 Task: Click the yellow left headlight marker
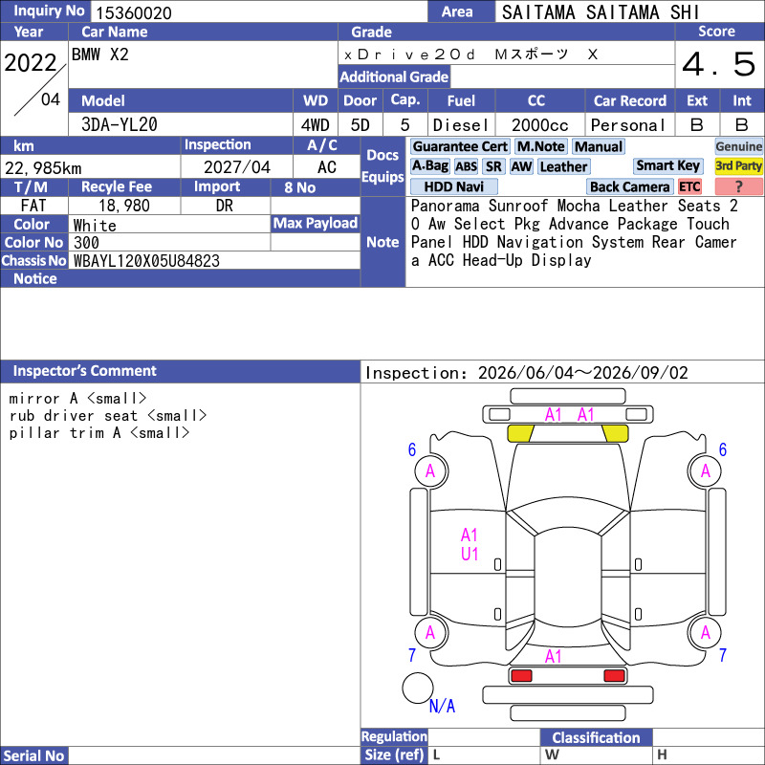pyautogui.click(x=520, y=433)
